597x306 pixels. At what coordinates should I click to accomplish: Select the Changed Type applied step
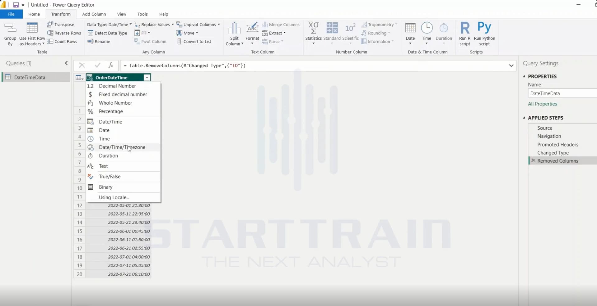(x=553, y=153)
